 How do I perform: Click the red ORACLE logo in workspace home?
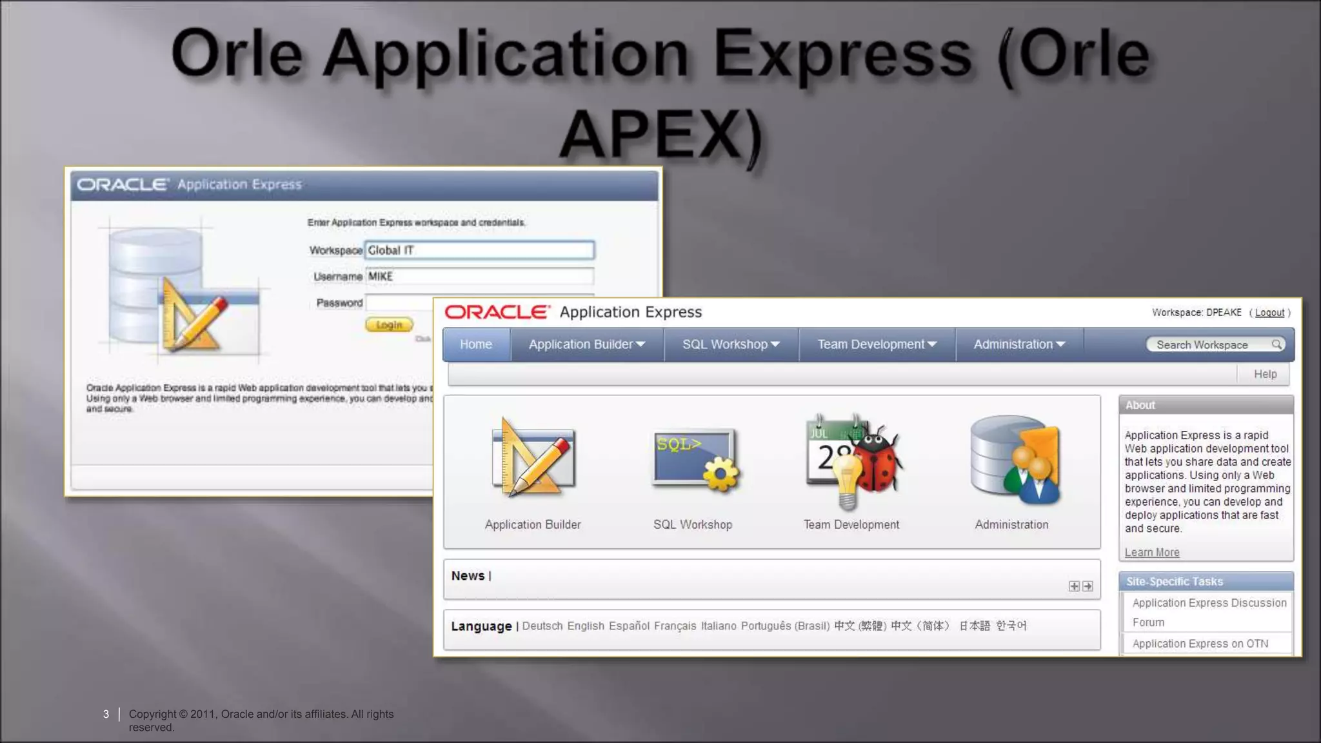point(497,312)
